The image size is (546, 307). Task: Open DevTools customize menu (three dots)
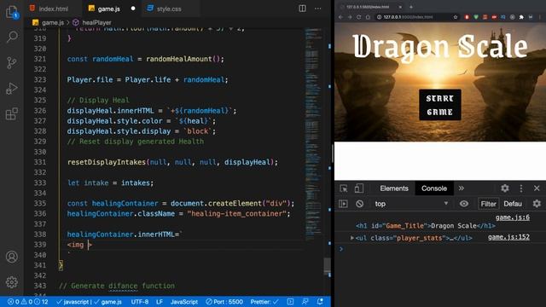(521, 188)
